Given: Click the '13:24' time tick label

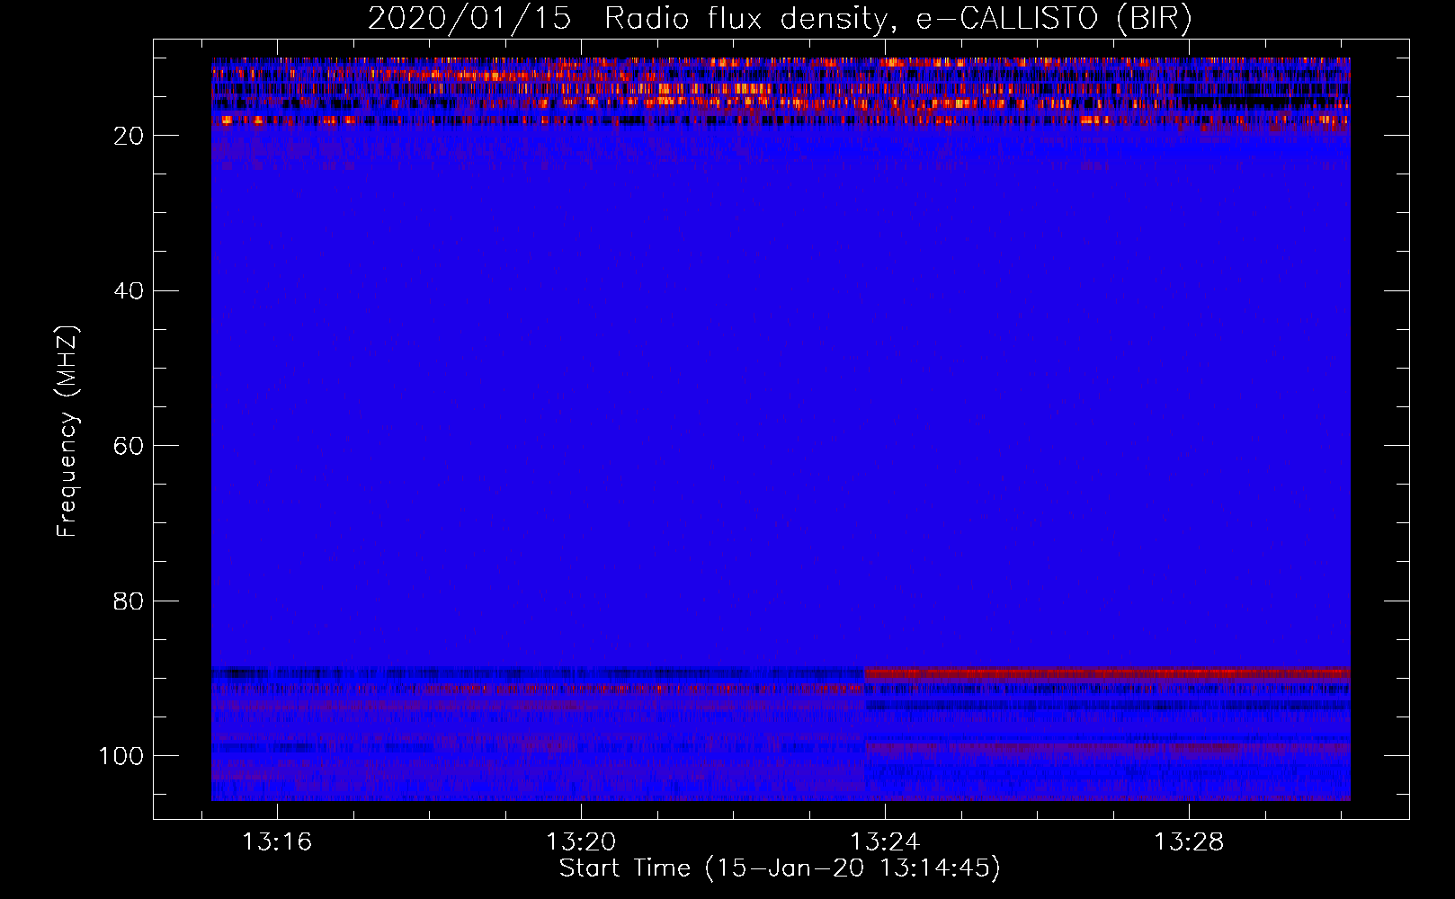Looking at the screenshot, I should [885, 841].
